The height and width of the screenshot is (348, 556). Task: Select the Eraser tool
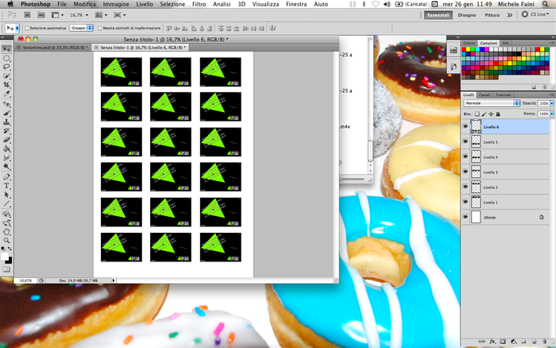click(x=6, y=140)
